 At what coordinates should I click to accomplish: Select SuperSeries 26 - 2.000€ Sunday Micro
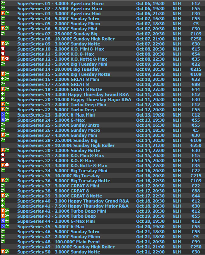click(59, 130)
